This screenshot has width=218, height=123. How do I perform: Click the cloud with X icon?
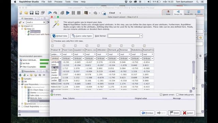click(104, 13)
